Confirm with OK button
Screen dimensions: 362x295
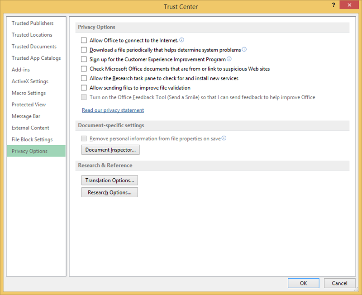[303, 283]
